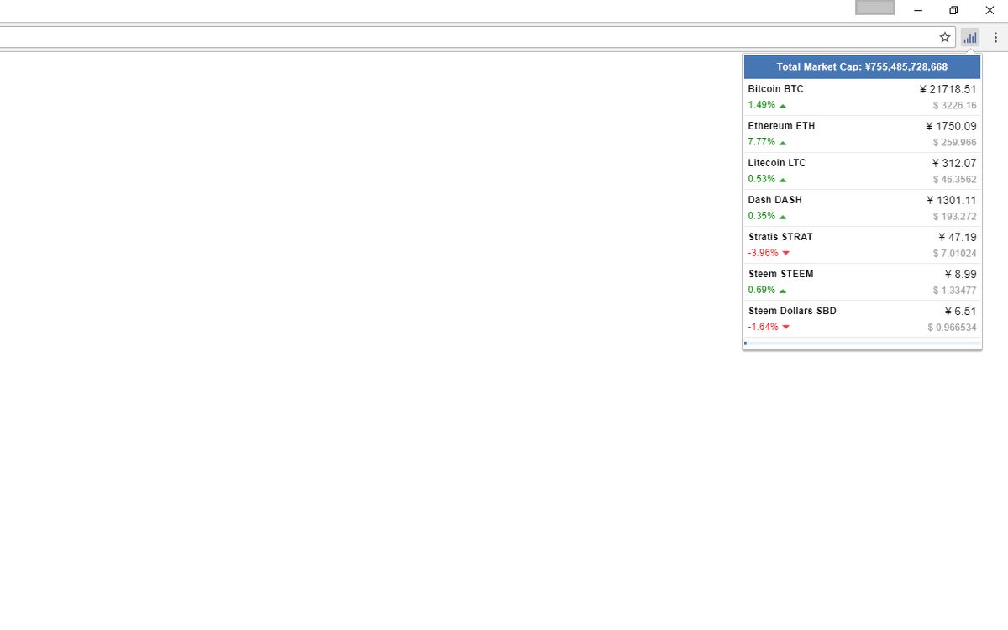The image size is (1008, 630).
Task: Close the browser window
Action: 990,11
